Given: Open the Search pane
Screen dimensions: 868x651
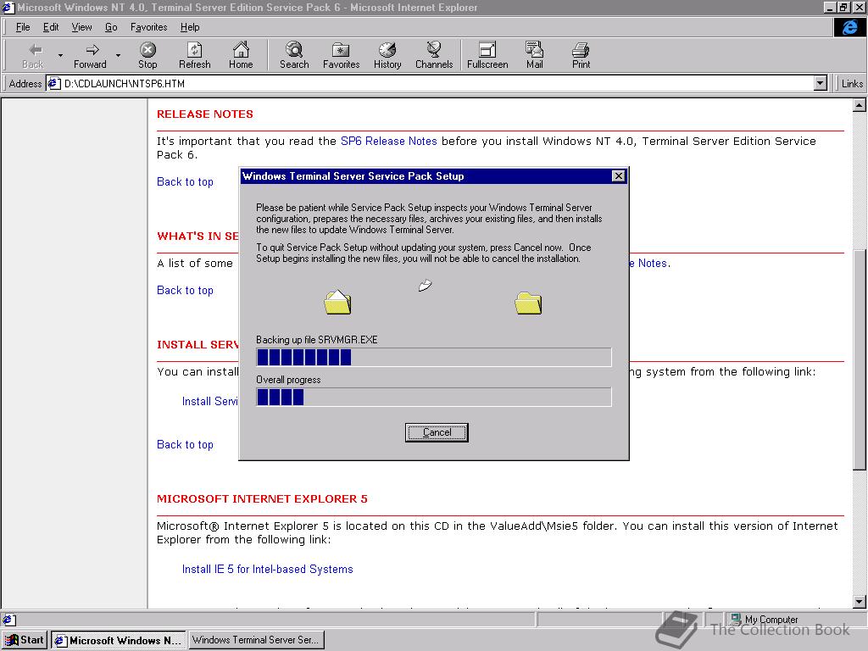Looking at the screenshot, I should [x=294, y=56].
